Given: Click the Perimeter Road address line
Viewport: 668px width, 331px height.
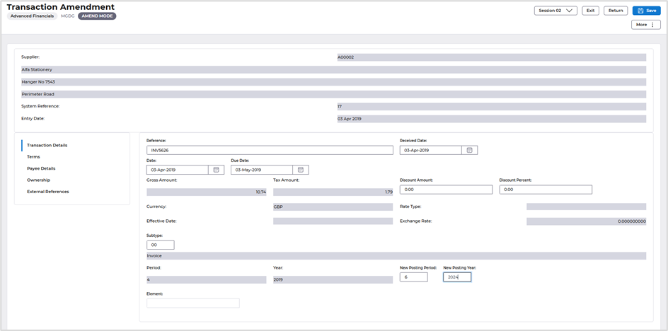Looking at the screenshot, I should (333, 94).
